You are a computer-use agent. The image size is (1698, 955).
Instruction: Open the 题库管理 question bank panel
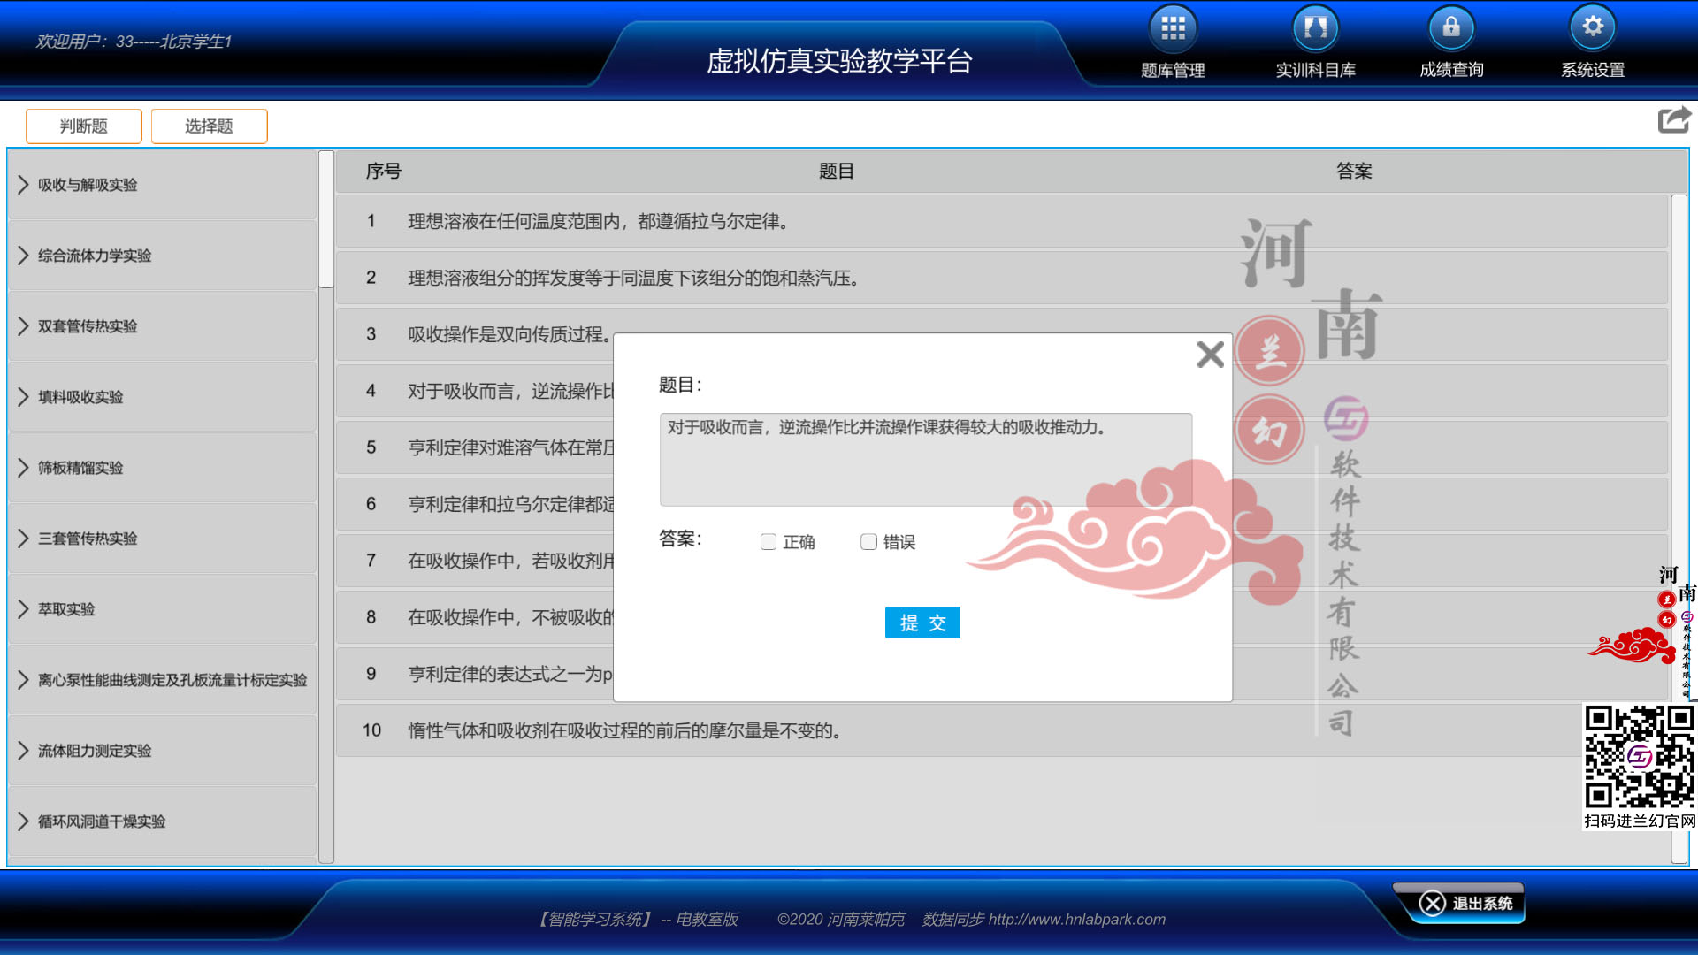click(1173, 40)
